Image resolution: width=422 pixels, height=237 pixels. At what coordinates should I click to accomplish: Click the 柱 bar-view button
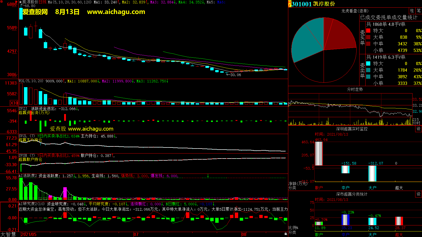412,11
